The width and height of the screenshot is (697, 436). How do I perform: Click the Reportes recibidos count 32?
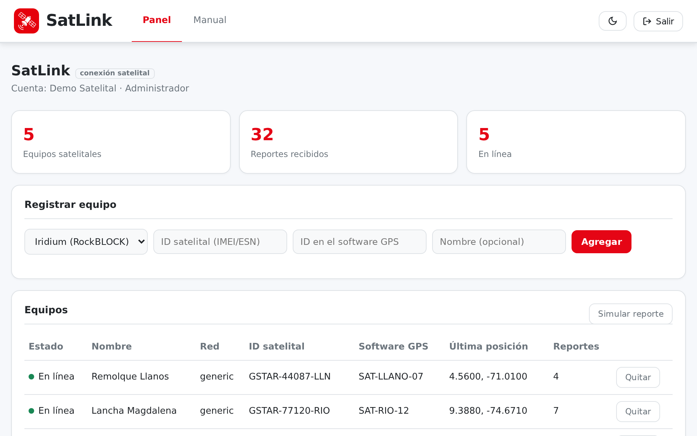[x=262, y=134]
